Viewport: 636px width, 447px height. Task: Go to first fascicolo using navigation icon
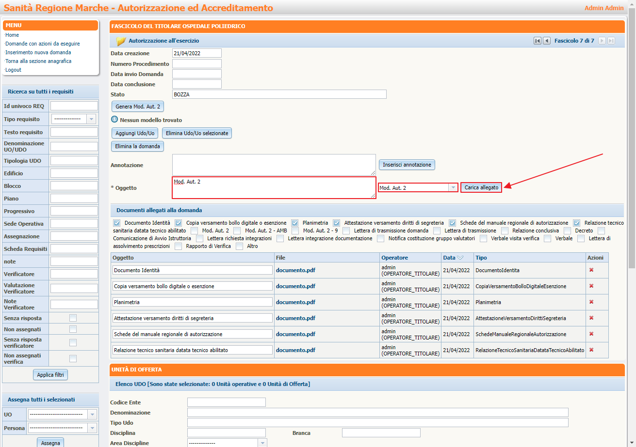pos(538,41)
